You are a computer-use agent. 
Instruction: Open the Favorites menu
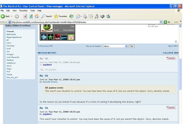(x=23, y=11)
